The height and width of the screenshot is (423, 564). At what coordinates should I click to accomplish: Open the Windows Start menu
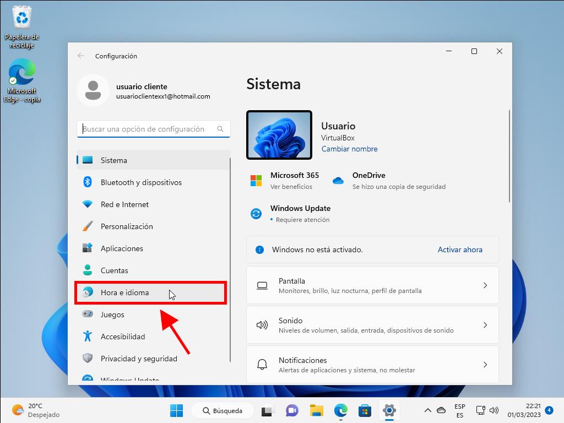pos(176,410)
